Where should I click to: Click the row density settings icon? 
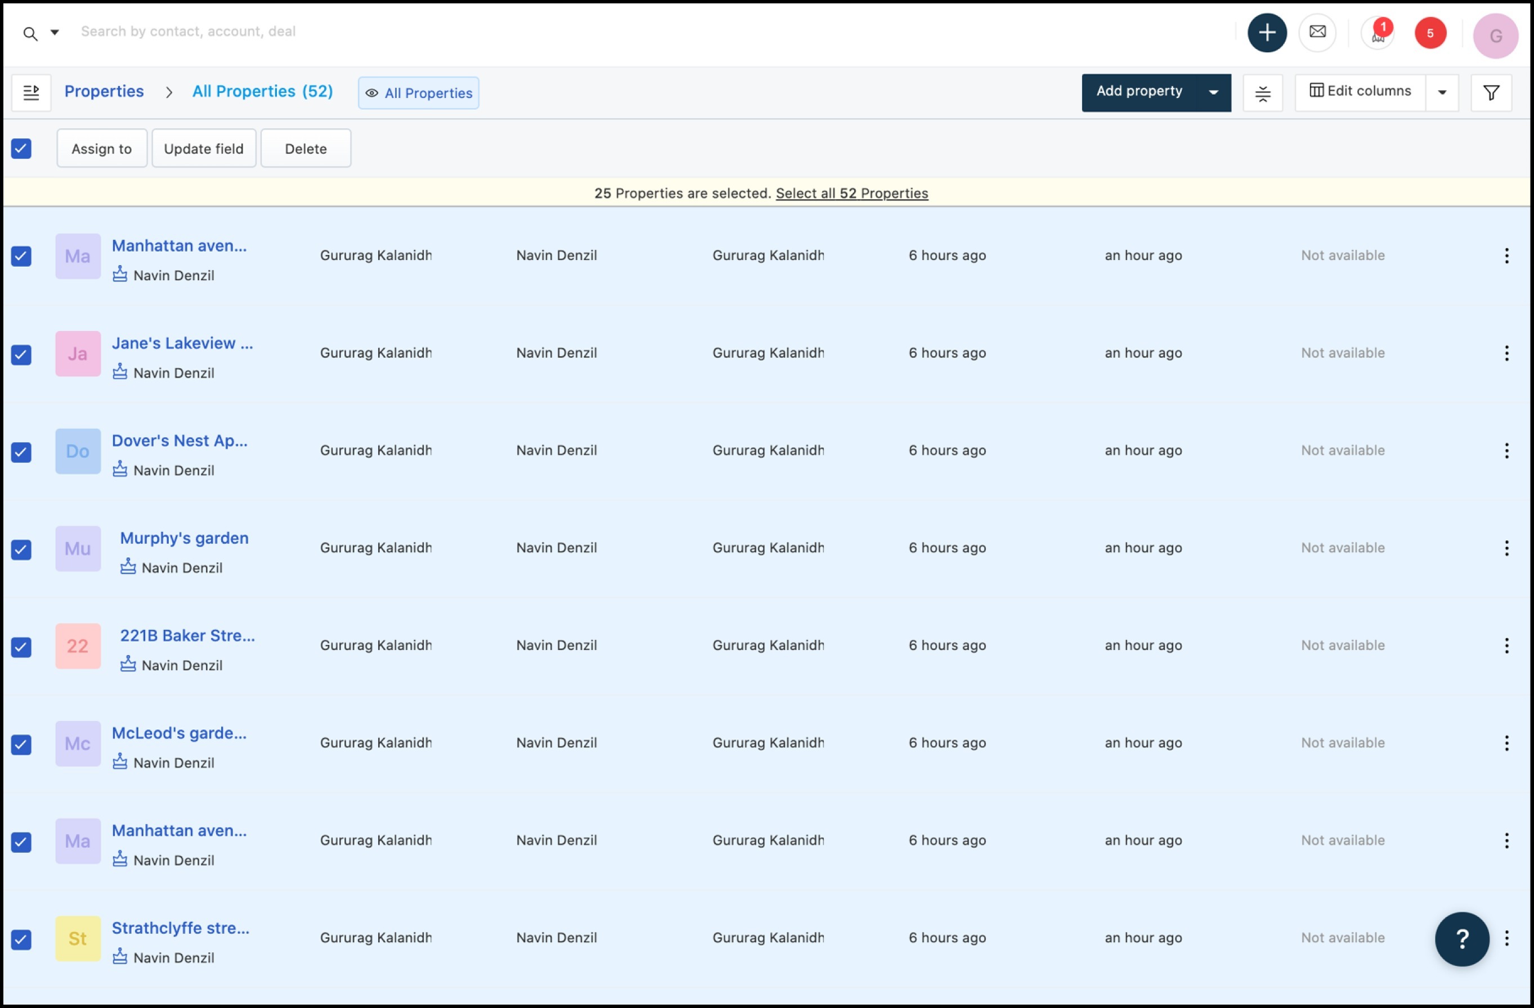tap(1263, 93)
